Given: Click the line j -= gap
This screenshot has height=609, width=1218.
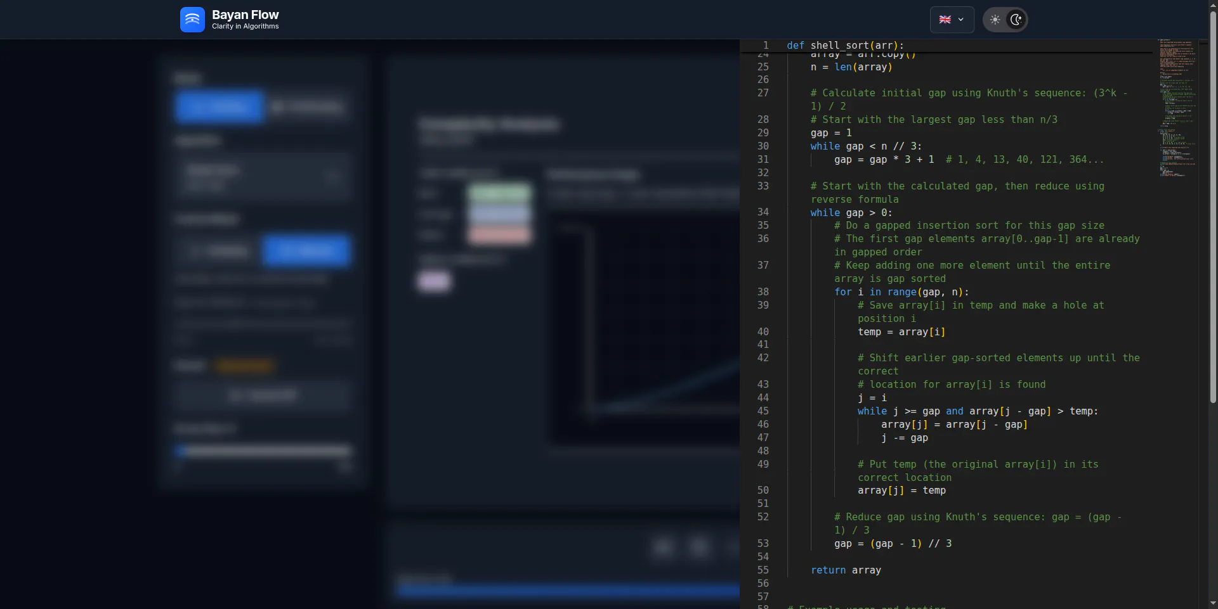Looking at the screenshot, I should pyautogui.click(x=905, y=438).
